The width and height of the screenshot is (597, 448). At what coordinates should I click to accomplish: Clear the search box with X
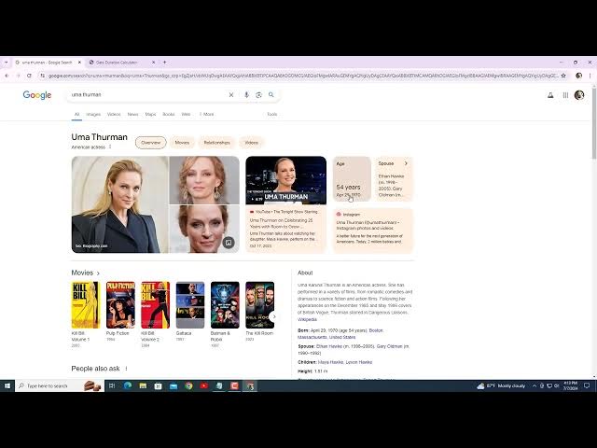[x=231, y=95]
